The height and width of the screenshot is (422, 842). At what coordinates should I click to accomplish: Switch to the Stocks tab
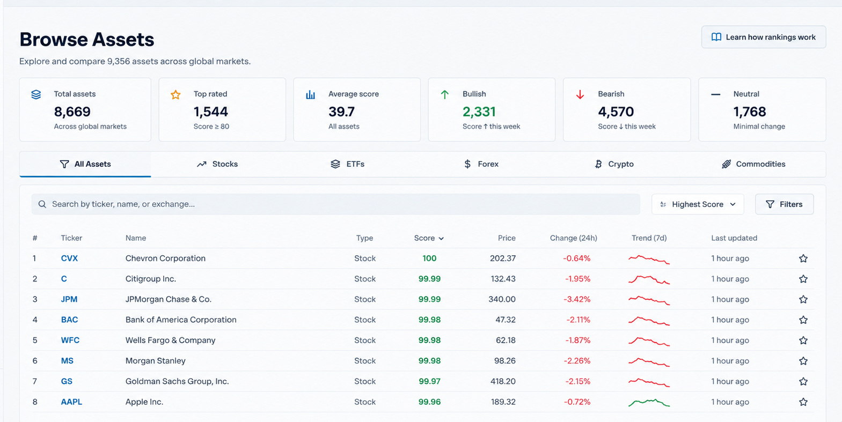point(217,164)
